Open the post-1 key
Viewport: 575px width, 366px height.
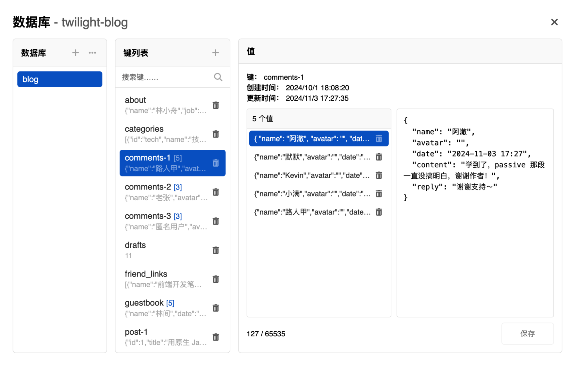[x=172, y=337]
